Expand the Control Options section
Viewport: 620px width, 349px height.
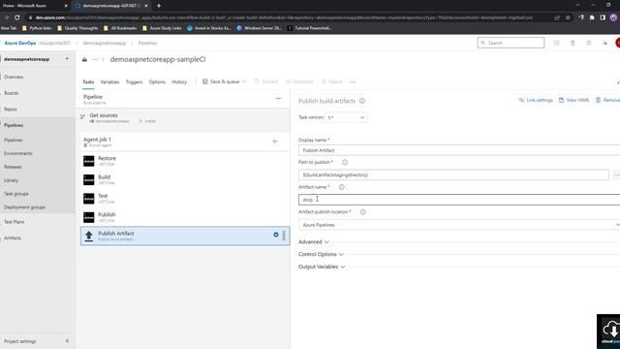[x=321, y=254]
